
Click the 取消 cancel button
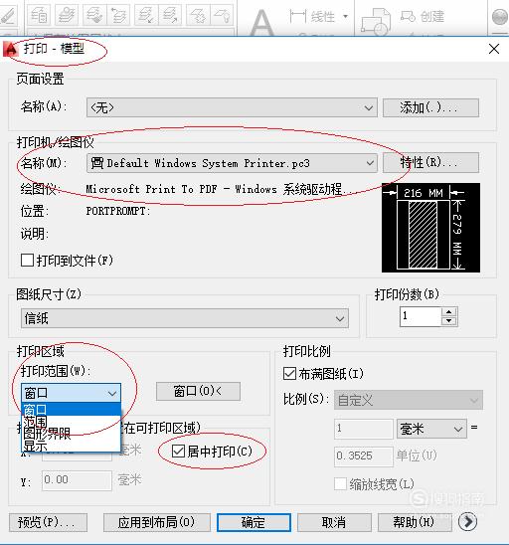[x=334, y=522]
